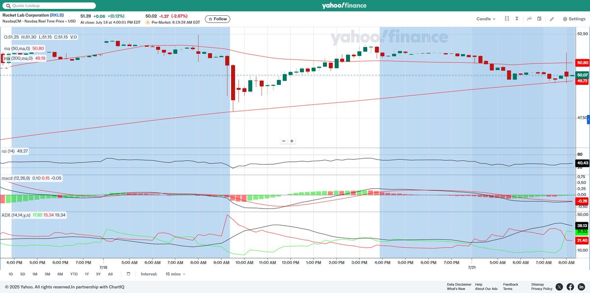Open the comparison icon in the chart toolbar
Image resolution: width=590 pixels, height=293 pixels.
click(507, 19)
